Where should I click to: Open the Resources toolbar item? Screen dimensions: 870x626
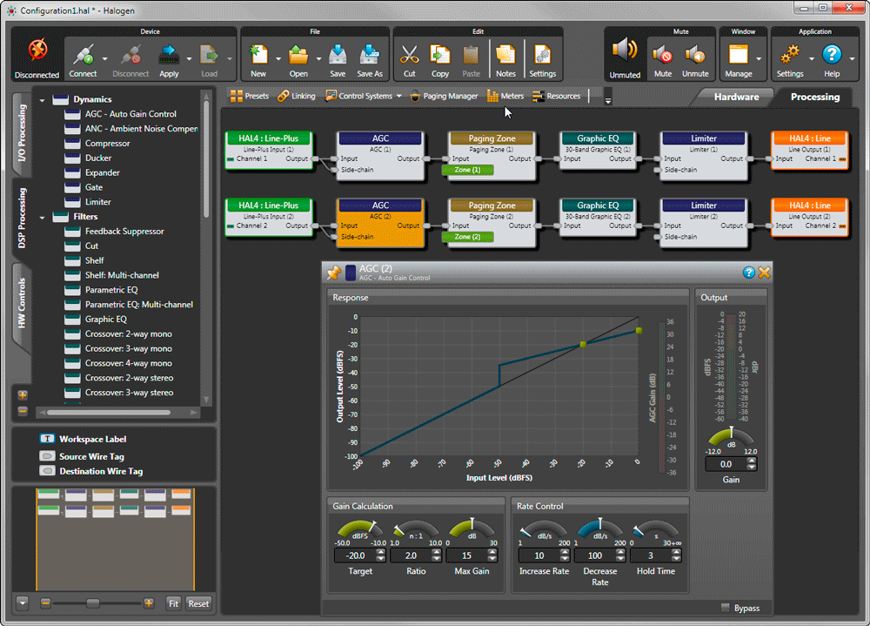(557, 96)
